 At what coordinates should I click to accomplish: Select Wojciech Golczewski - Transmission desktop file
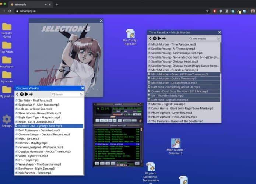click(x=151, y=173)
